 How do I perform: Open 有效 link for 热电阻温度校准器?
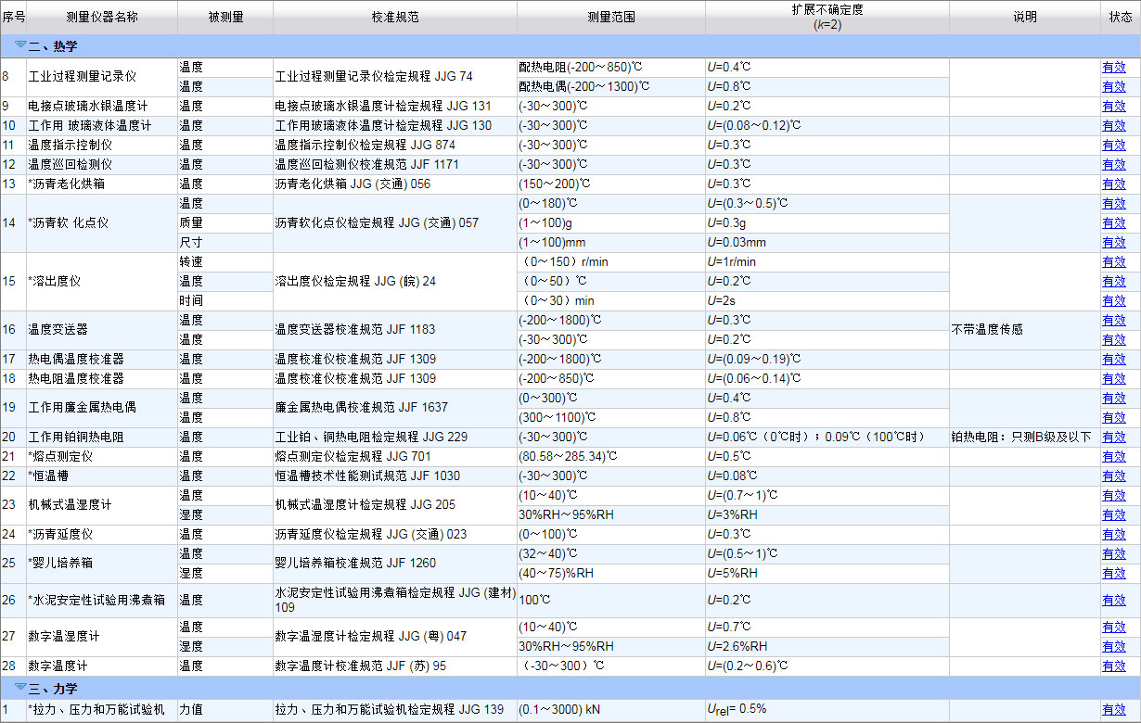(1113, 378)
